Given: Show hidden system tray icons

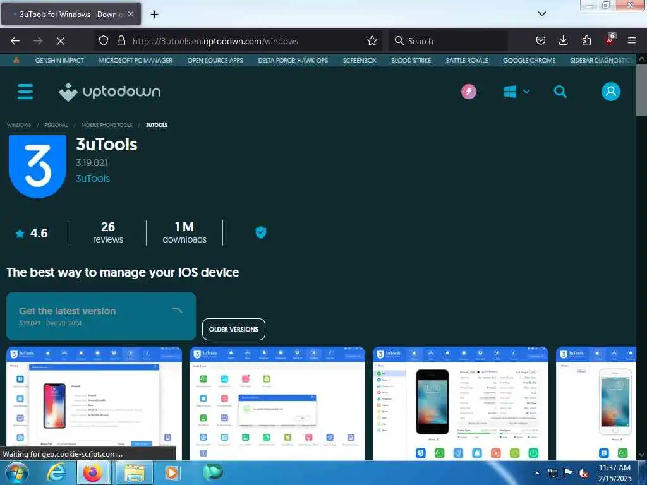Looking at the screenshot, I should pos(537,473).
